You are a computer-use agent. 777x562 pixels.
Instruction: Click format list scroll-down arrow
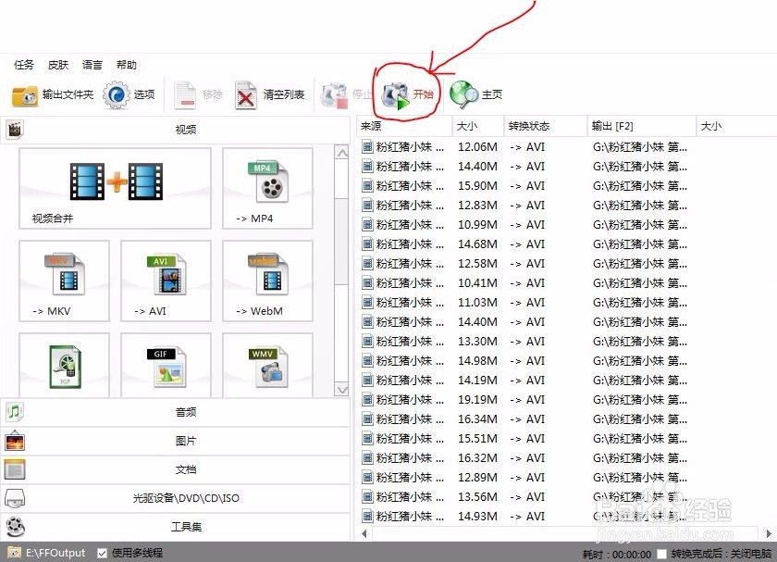tap(342, 390)
